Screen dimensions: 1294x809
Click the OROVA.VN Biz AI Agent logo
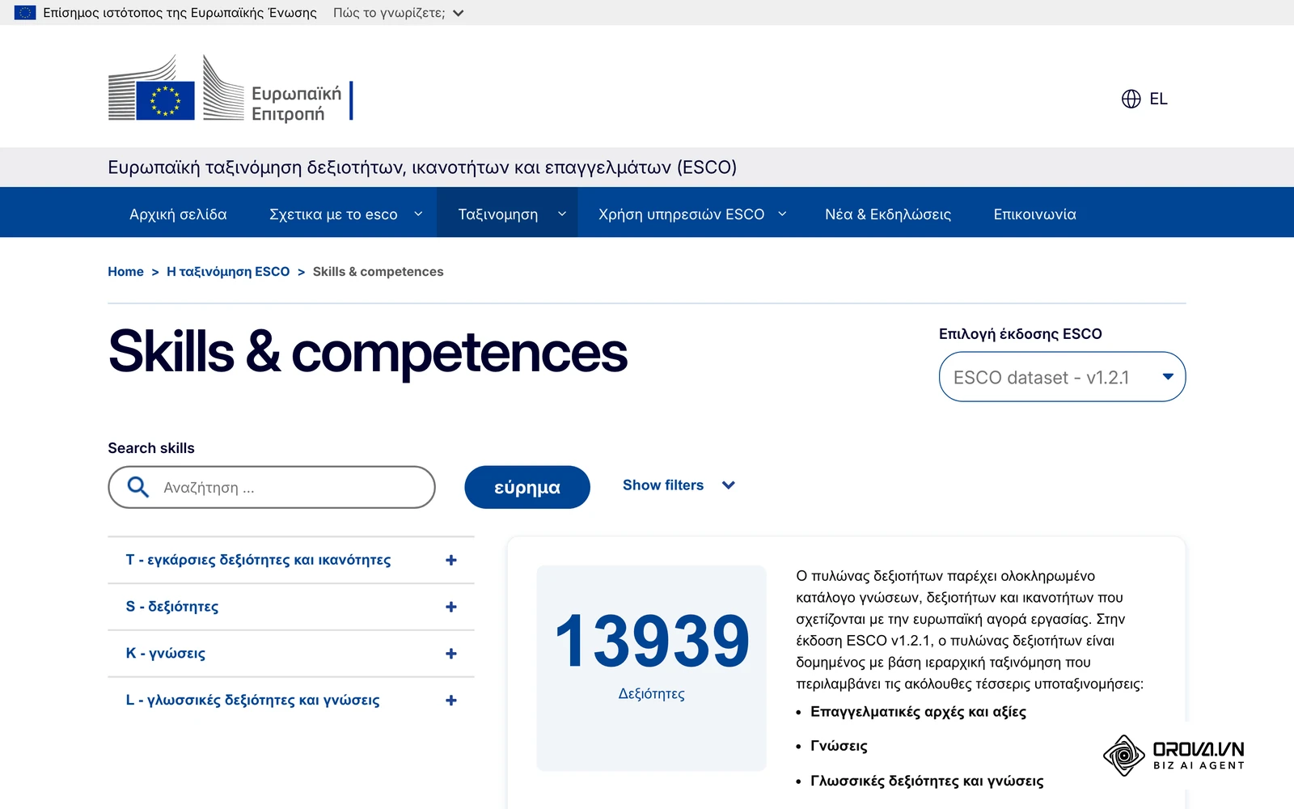pos(1173,756)
